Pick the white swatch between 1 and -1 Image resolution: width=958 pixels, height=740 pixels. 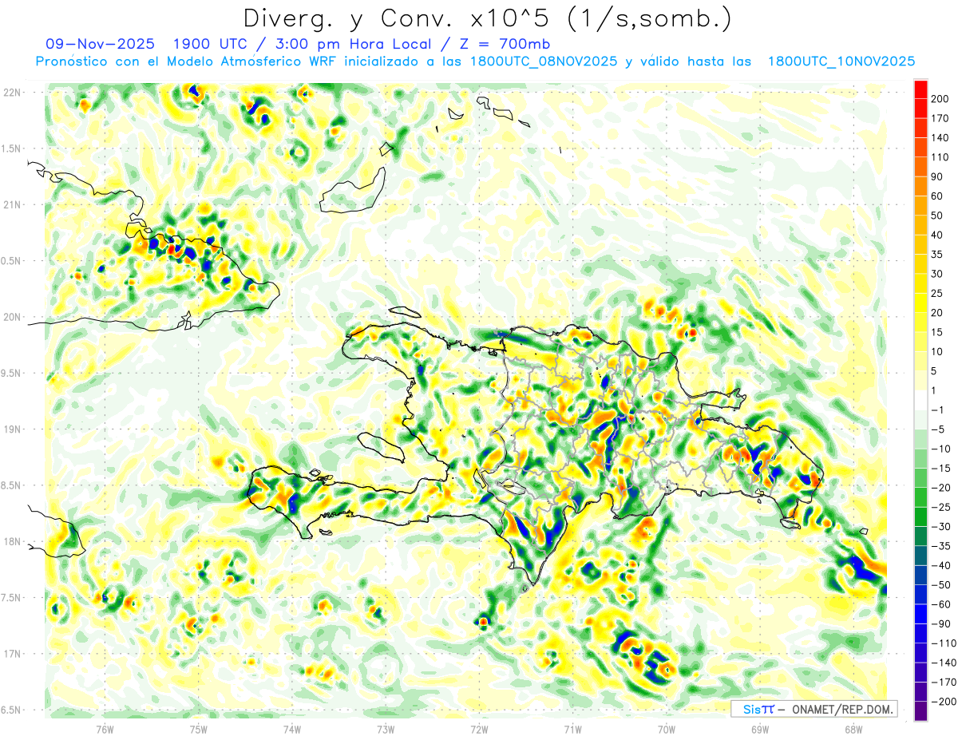point(921,401)
